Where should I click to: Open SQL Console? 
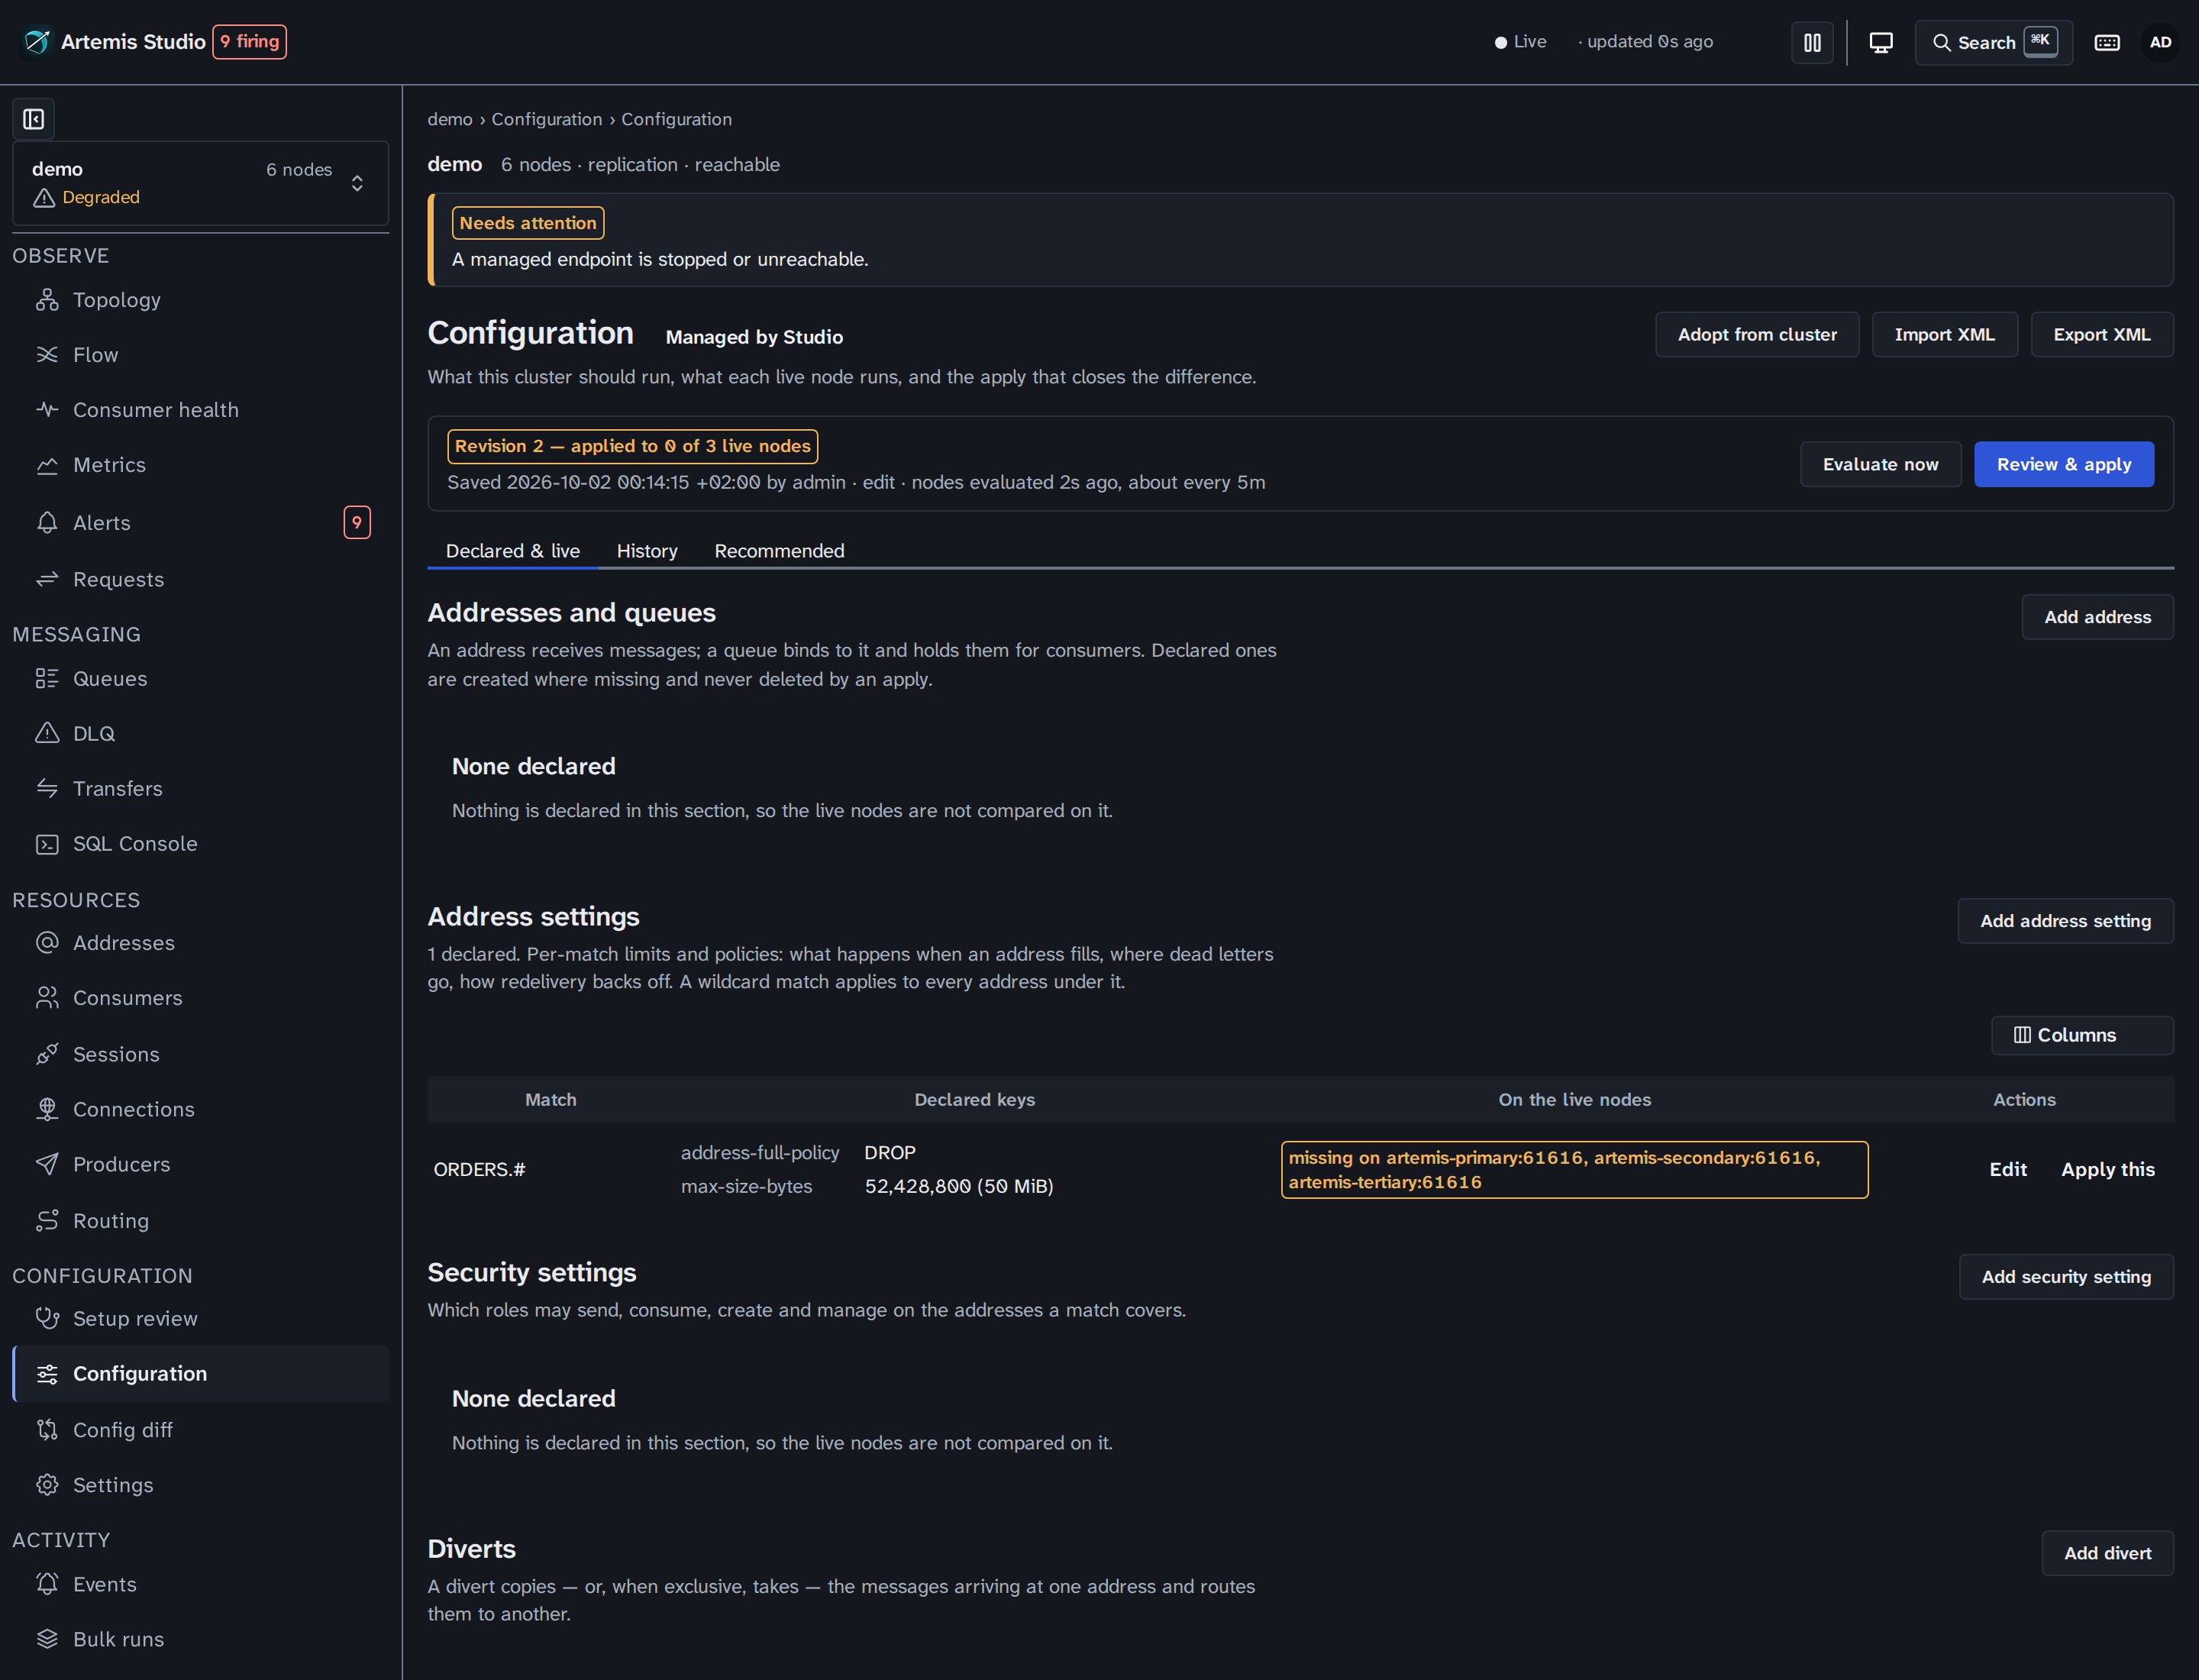click(x=200, y=844)
